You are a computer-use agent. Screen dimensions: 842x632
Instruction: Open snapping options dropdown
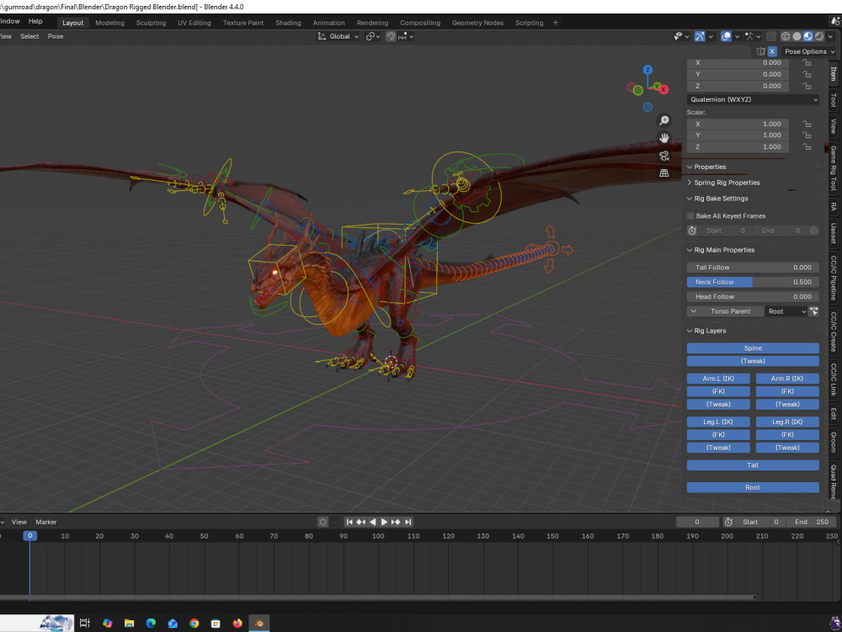406,36
